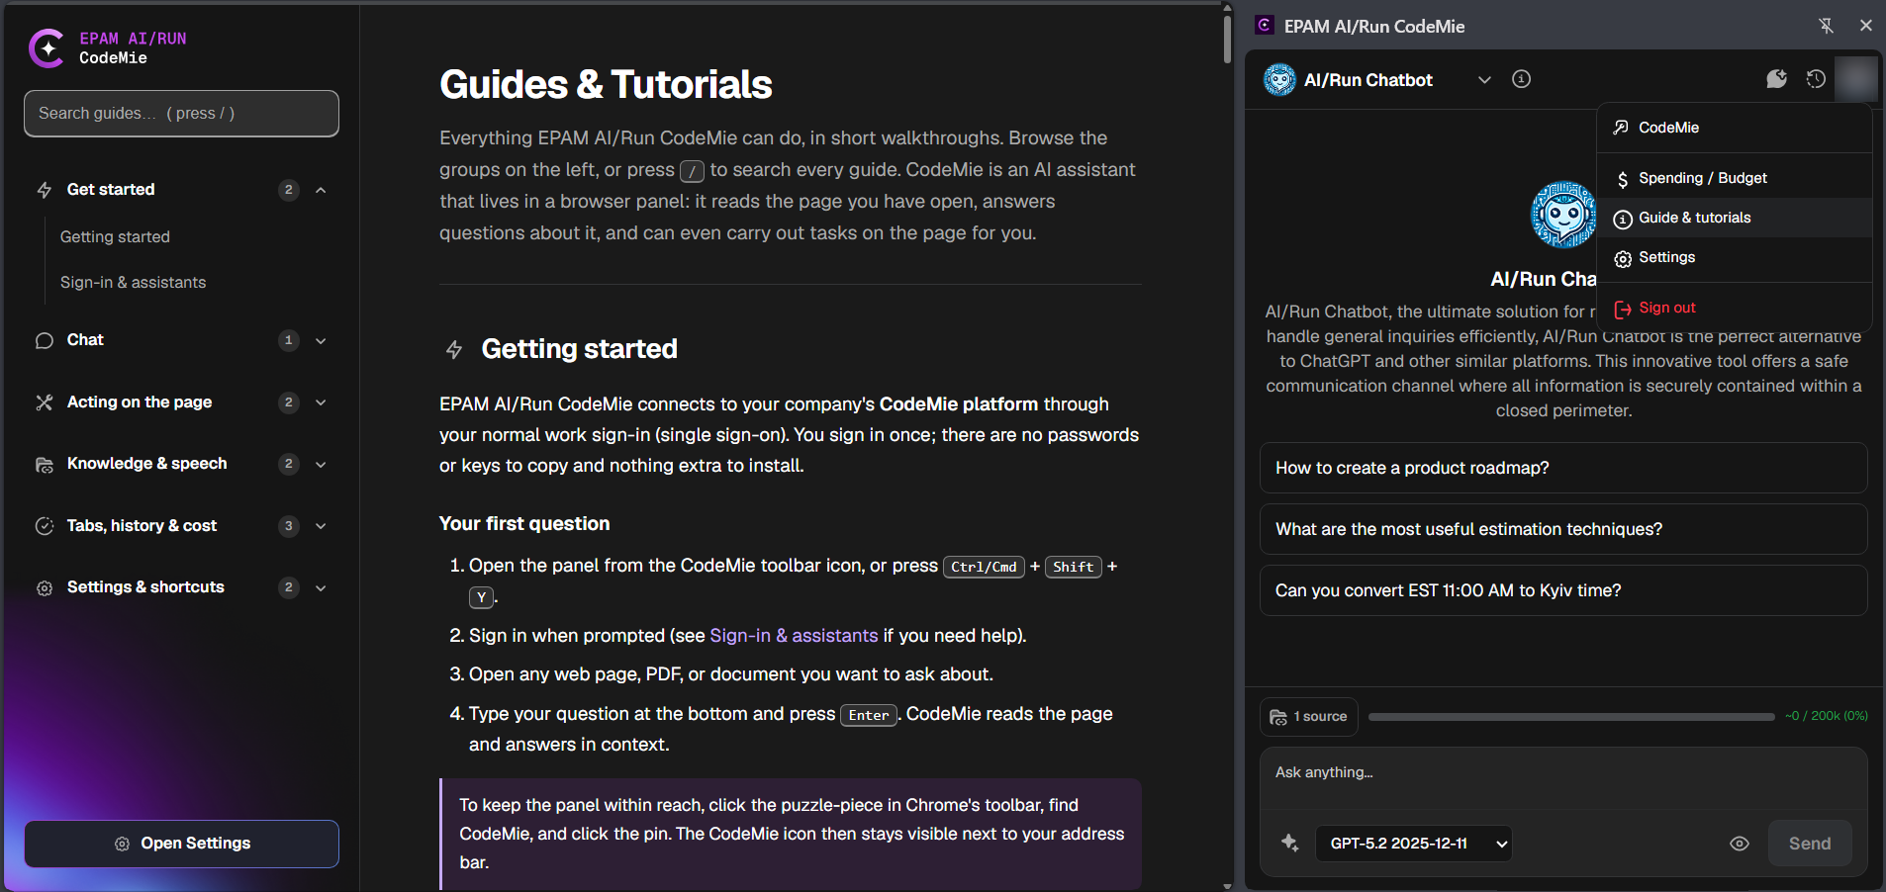This screenshot has width=1886, height=892.
Task: Click the 1 source button
Action: (x=1308, y=717)
